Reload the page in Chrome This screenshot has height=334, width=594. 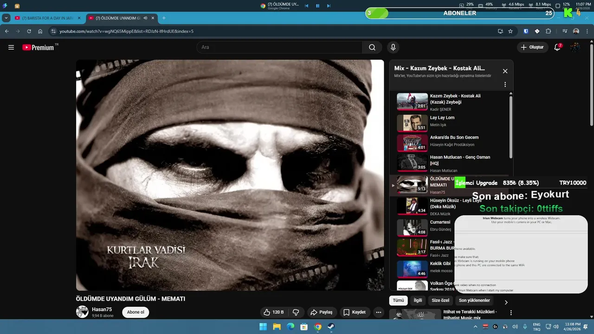click(29, 31)
